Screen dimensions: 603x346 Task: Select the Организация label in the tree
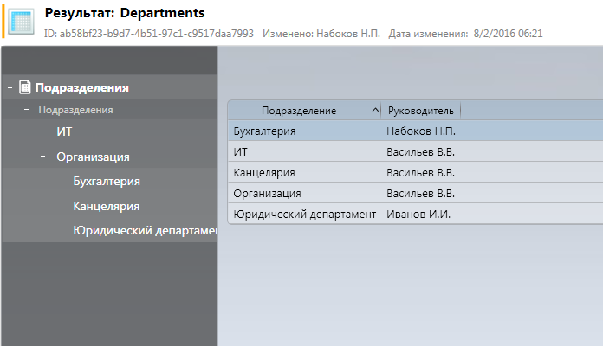point(93,157)
